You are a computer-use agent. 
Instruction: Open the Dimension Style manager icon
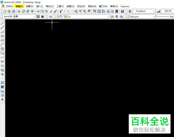click(159, 11)
